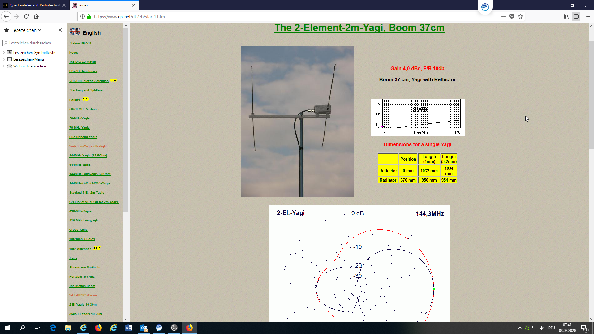Reload the current page
594x334 pixels.
[x=26, y=17]
